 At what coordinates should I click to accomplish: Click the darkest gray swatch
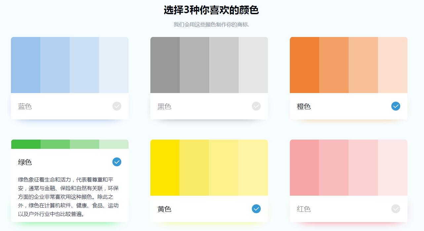(x=165, y=65)
